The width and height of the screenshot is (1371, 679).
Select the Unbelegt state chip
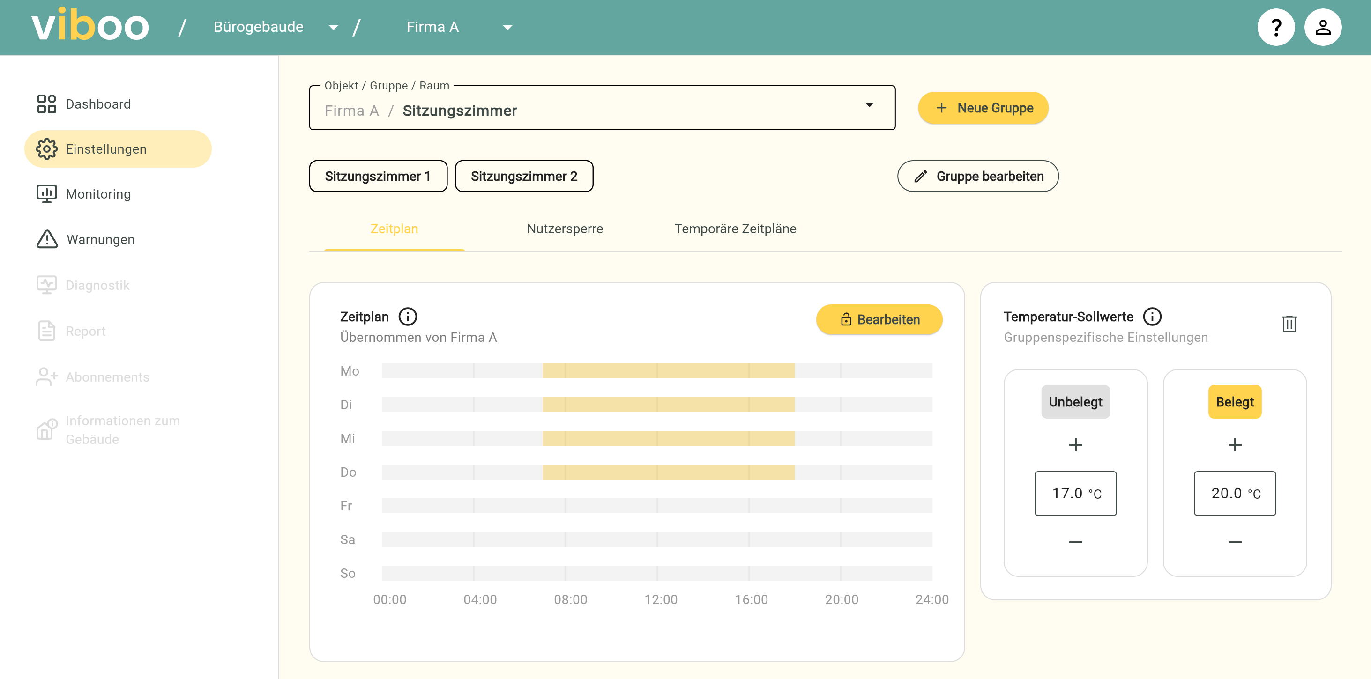point(1075,401)
